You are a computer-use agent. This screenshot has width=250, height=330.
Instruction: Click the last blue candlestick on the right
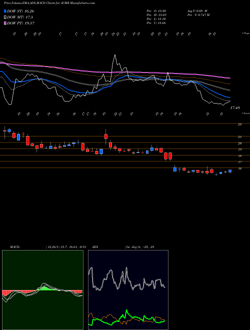pyautogui.click(x=230, y=171)
